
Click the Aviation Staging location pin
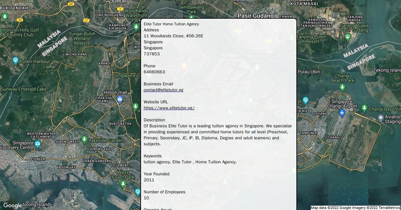[380, 118]
